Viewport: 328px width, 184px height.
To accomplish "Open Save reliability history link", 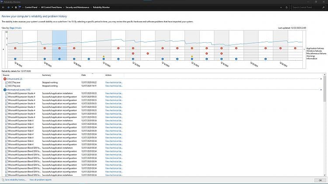I will [x=15, y=180].
